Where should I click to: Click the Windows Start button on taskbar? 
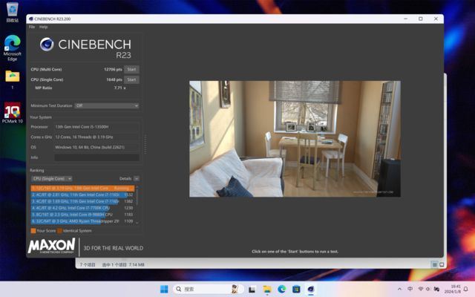point(164,289)
